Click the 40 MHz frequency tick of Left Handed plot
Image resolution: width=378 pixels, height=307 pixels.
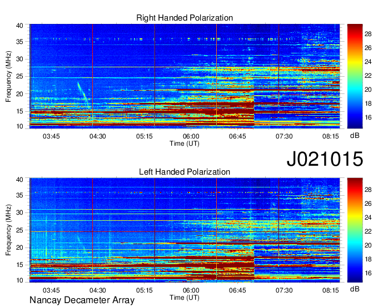point(20,180)
